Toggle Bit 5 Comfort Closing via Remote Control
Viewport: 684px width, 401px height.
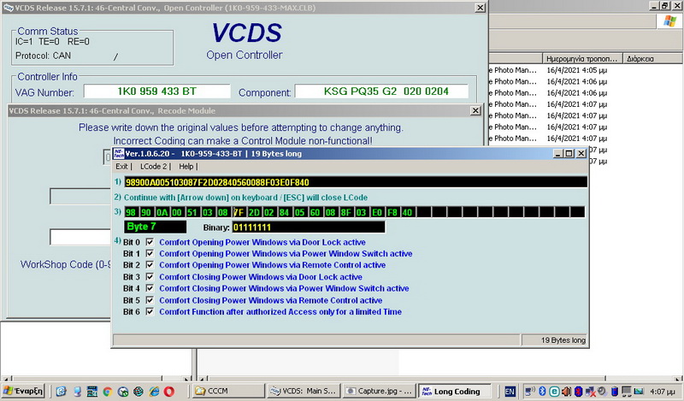point(150,300)
